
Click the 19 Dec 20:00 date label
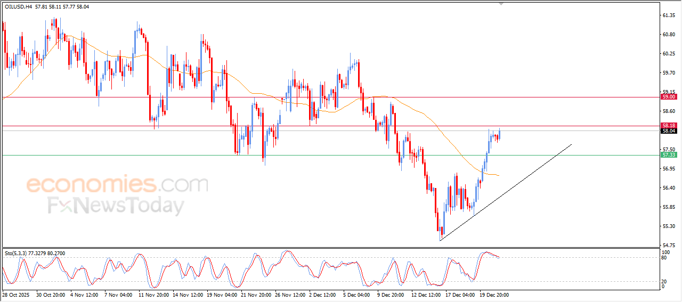point(494,294)
